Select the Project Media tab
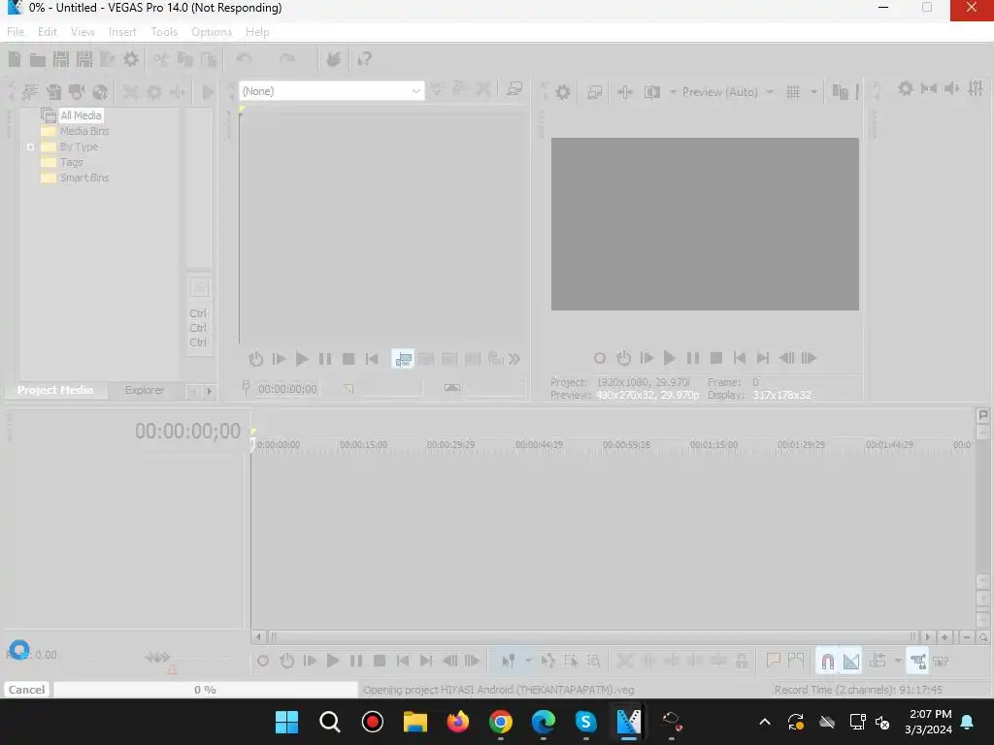994x745 pixels. [x=55, y=390]
